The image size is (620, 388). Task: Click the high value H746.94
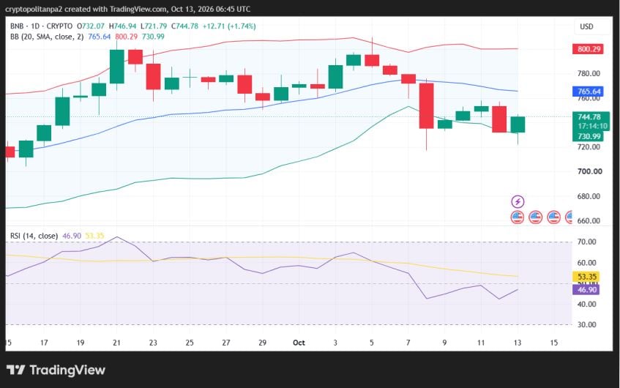[x=122, y=26]
